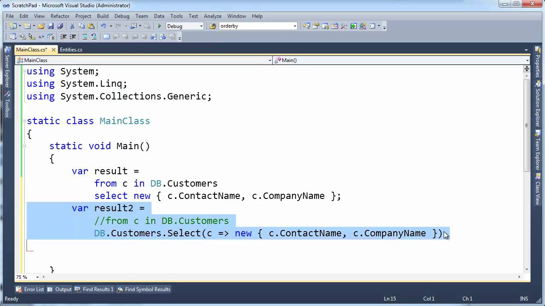The image size is (545, 306).
Task: Open the Add New Item dropdown arrow
Action: point(34,26)
